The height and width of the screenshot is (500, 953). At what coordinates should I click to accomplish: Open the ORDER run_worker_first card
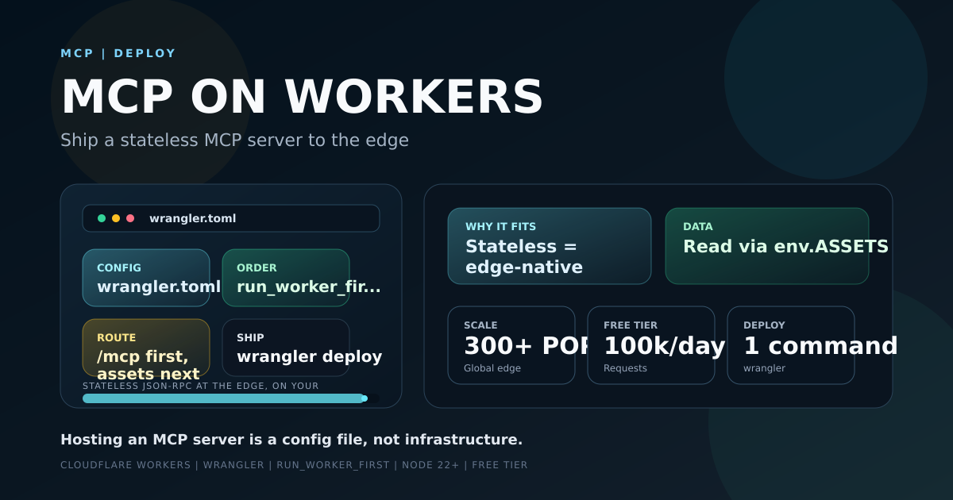[x=286, y=278]
